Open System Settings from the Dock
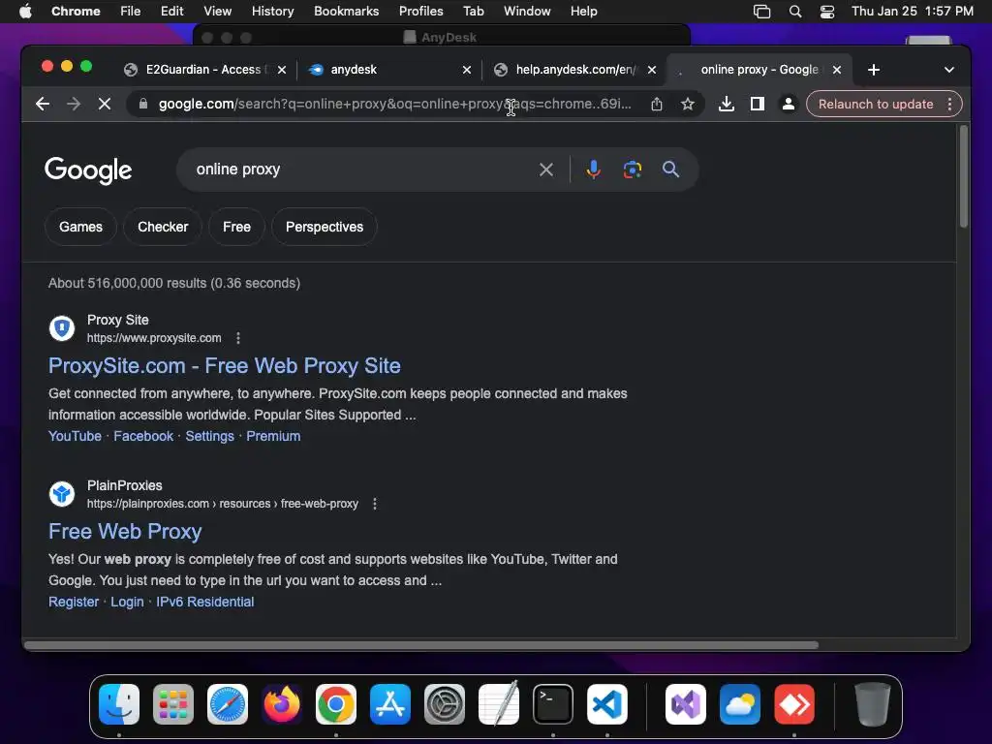The width and height of the screenshot is (992, 744). coord(444,704)
